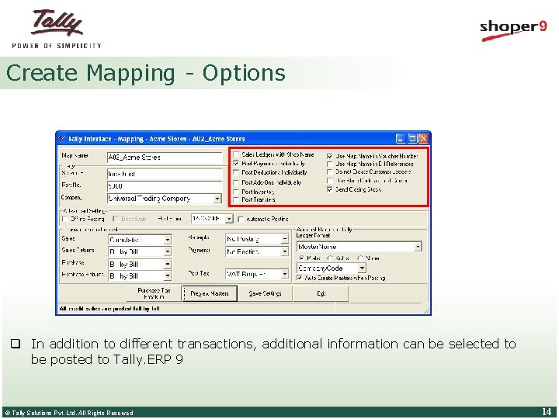Select the Suffix radio button

click(x=330, y=258)
